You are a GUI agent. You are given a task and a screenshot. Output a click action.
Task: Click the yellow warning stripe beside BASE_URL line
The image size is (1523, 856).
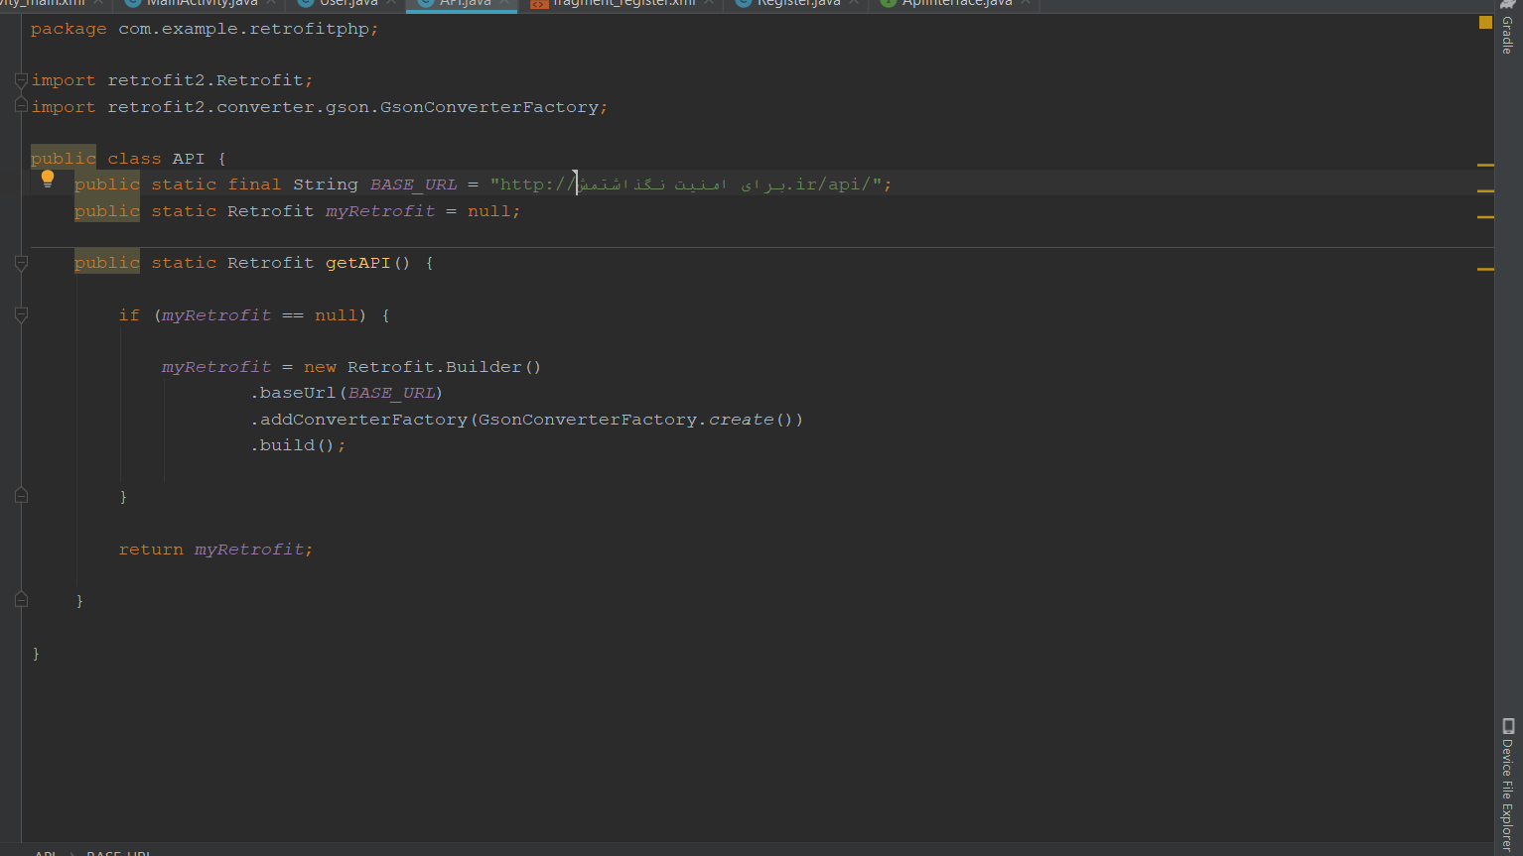pyautogui.click(x=1485, y=191)
